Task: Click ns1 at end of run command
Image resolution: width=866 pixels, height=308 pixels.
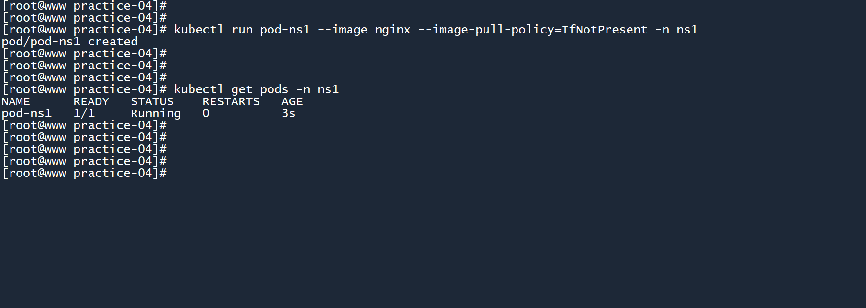Action: pyautogui.click(x=687, y=30)
